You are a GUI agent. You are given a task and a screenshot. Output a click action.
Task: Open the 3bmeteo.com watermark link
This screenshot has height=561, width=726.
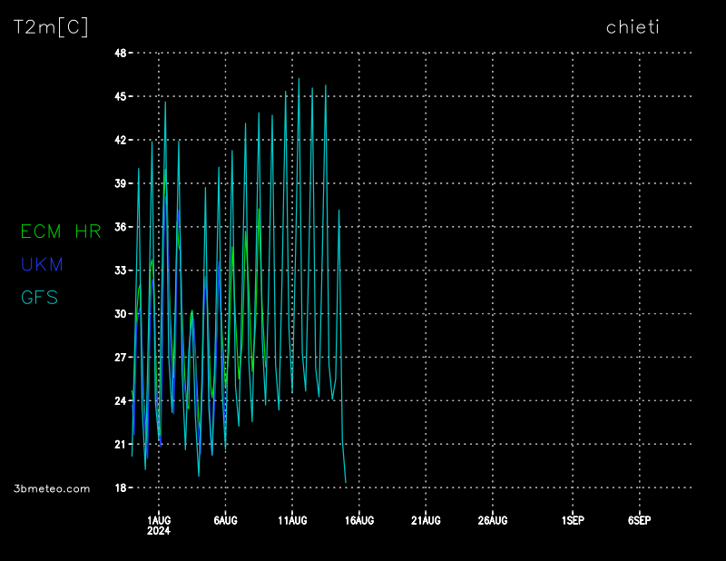53,489
